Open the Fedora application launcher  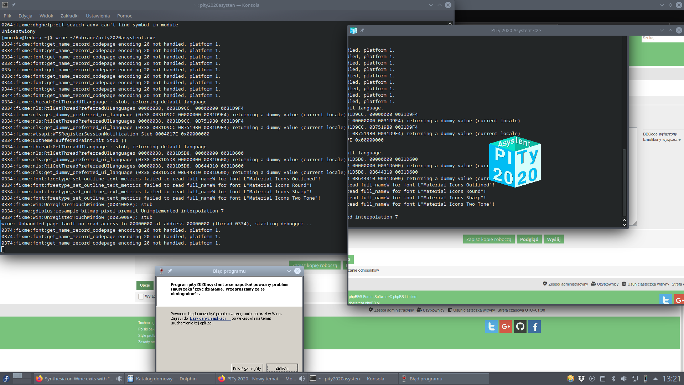pyautogui.click(x=6, y=379)
